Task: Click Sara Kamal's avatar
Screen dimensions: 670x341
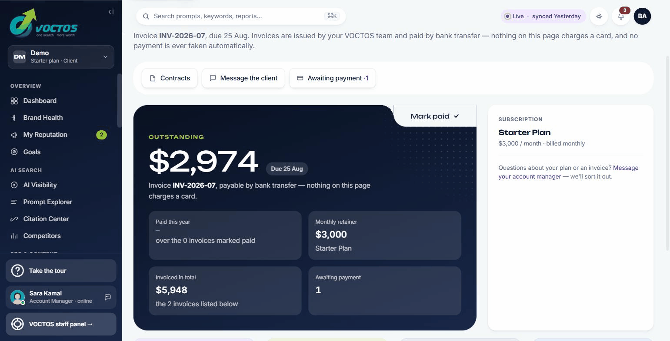Action: click(18, 297)
